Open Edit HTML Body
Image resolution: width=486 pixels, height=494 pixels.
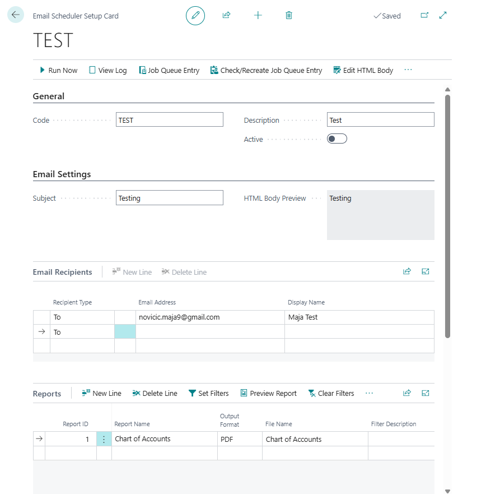point(363,70)
